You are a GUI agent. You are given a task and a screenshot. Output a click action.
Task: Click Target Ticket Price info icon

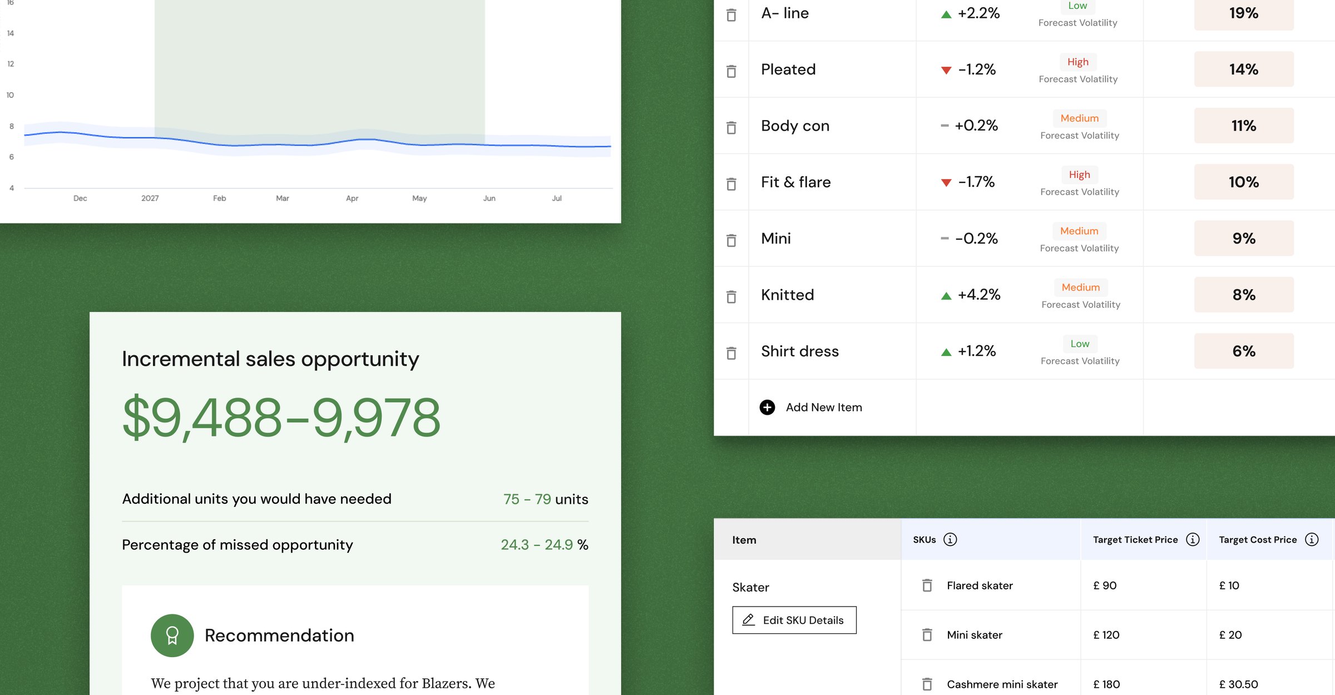1193,539
